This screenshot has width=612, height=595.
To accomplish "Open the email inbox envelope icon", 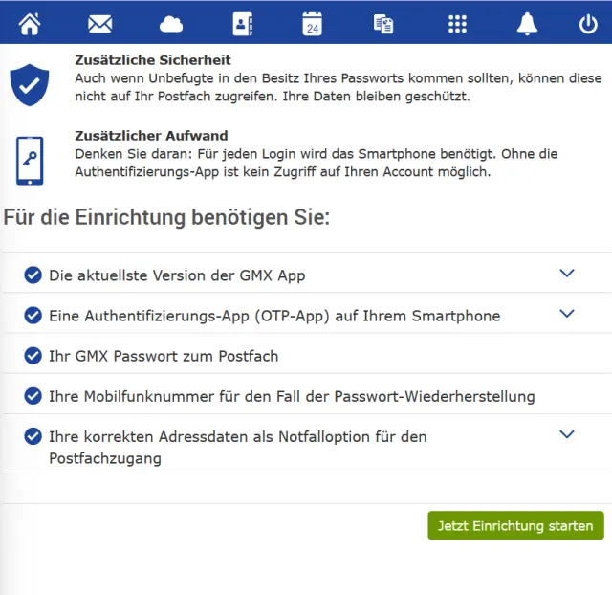I will coord(100,24).
